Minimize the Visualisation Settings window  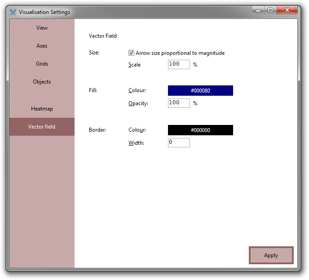coord(258,10)
